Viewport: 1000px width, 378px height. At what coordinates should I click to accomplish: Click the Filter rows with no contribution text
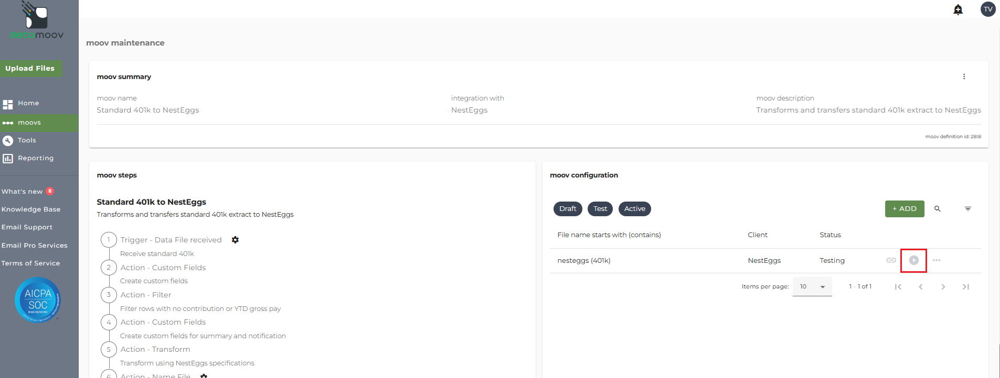pos(200,309)
